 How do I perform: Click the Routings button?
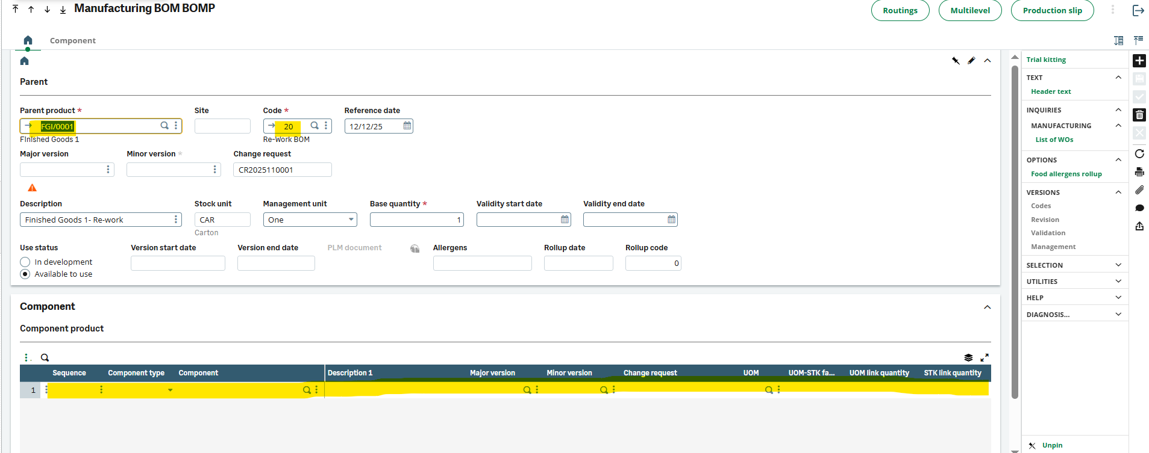coord(900,10)
